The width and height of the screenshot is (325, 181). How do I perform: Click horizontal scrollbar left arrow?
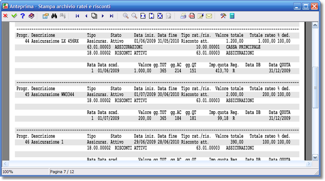pos(5,164)
